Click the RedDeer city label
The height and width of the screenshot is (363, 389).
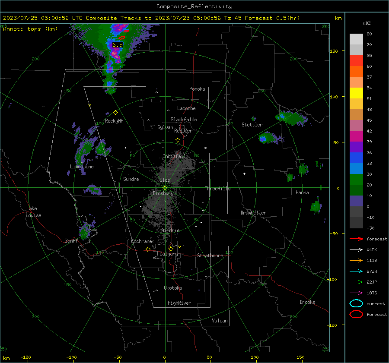coord(183,131)
